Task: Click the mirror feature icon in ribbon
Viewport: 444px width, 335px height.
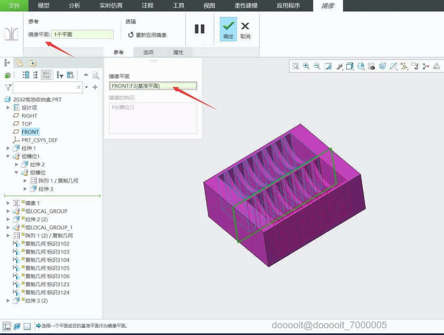Action: [12, 34]
